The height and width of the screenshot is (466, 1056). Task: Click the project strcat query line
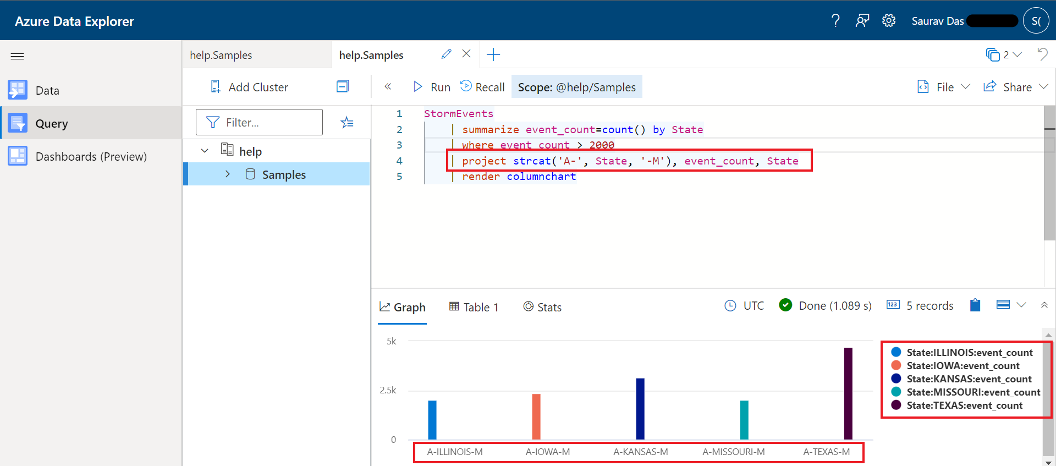pos(625,161)
